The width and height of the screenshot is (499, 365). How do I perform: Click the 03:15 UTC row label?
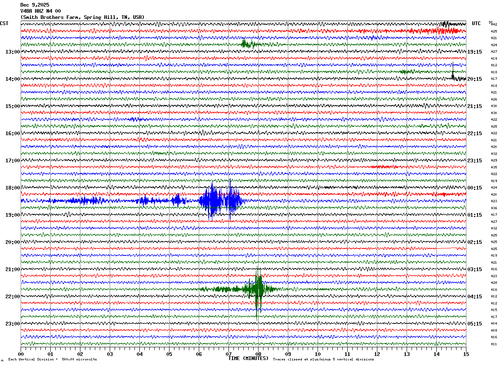[475, 269]
